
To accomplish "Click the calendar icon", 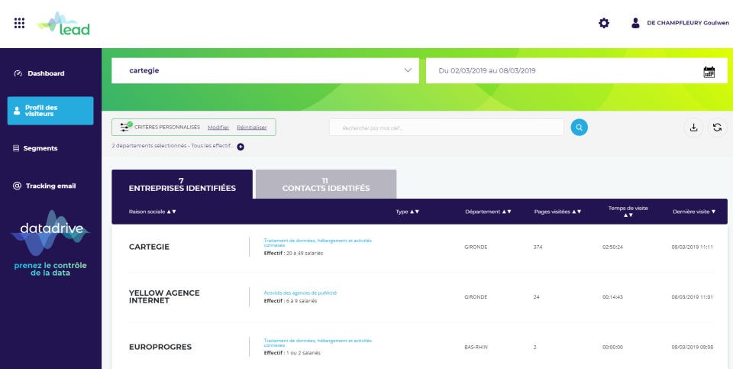I will coord(709,72).
